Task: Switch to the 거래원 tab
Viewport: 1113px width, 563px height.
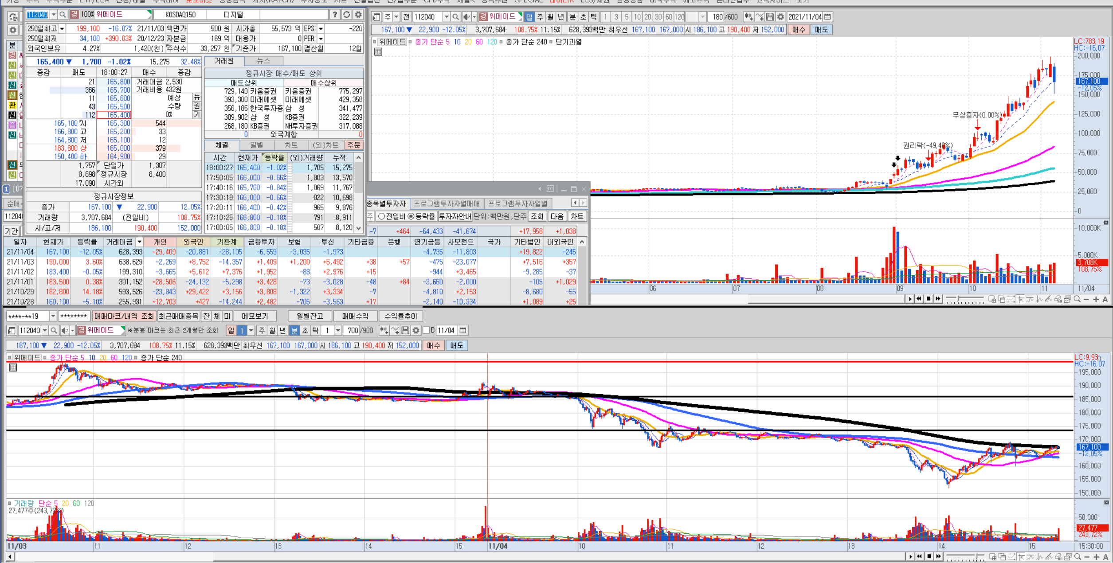Action: pos(224,61)
